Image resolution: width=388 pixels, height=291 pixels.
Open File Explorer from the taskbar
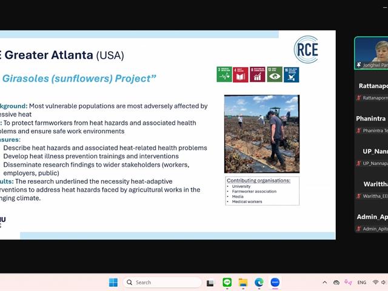pyautogui.click(x=243, y=283)
